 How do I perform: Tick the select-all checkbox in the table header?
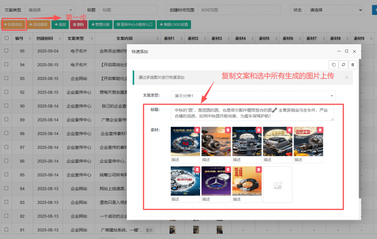tap(6, 38)
